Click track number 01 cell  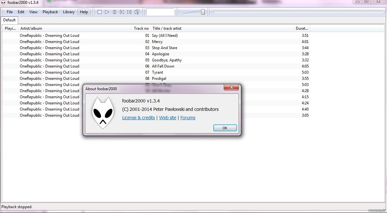pyautogui.click(x=147, y=36)
